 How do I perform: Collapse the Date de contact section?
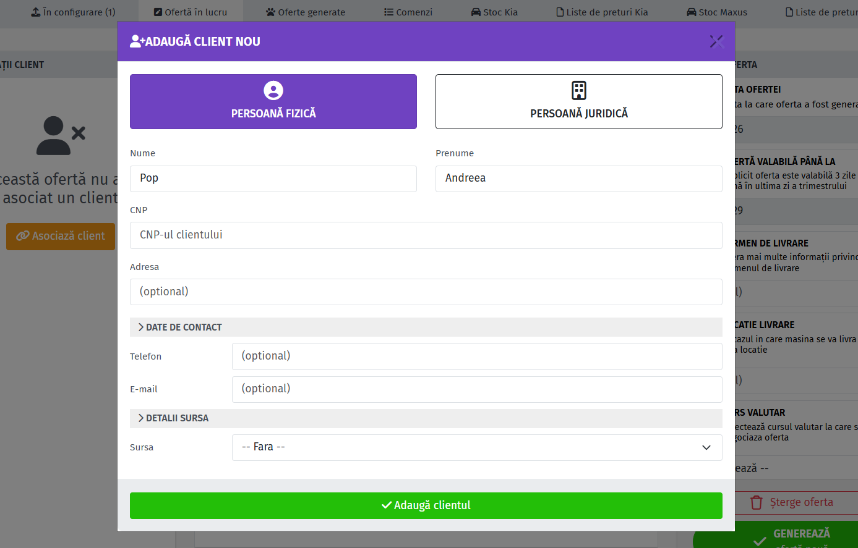pos(426,327)
